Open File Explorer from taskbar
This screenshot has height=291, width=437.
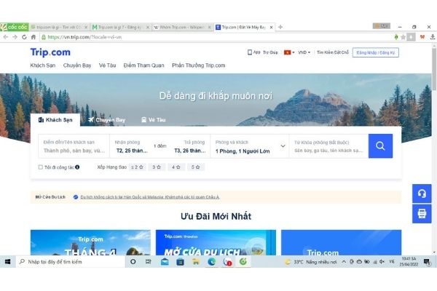point(196,262)
